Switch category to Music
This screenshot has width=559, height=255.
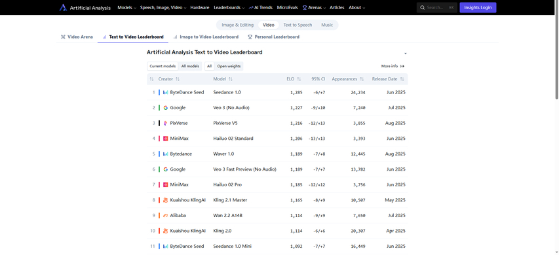327,25
